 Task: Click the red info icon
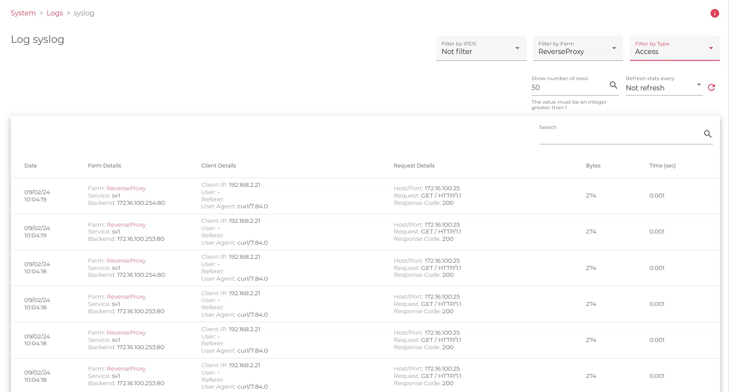coord(714,13)
